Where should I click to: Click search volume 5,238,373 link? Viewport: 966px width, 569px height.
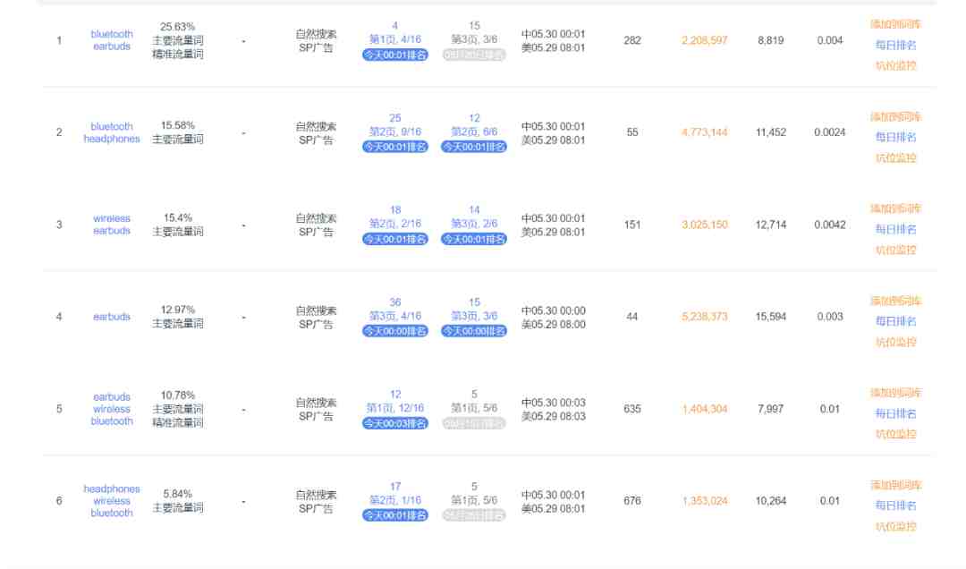704,317
